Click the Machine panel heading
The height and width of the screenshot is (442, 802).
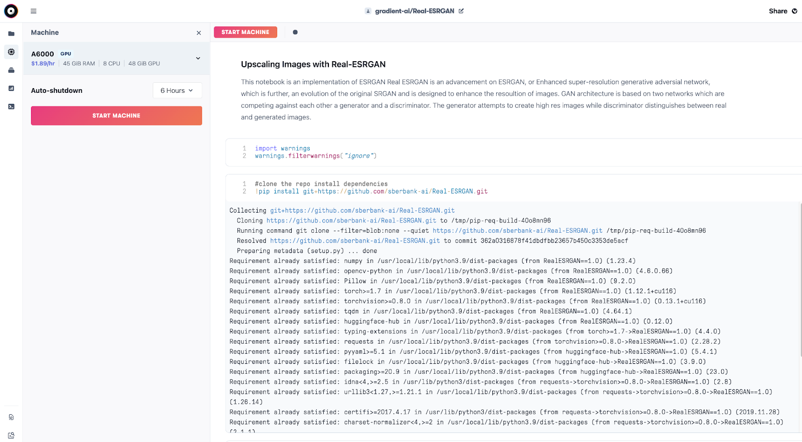[x=45, y=33]
